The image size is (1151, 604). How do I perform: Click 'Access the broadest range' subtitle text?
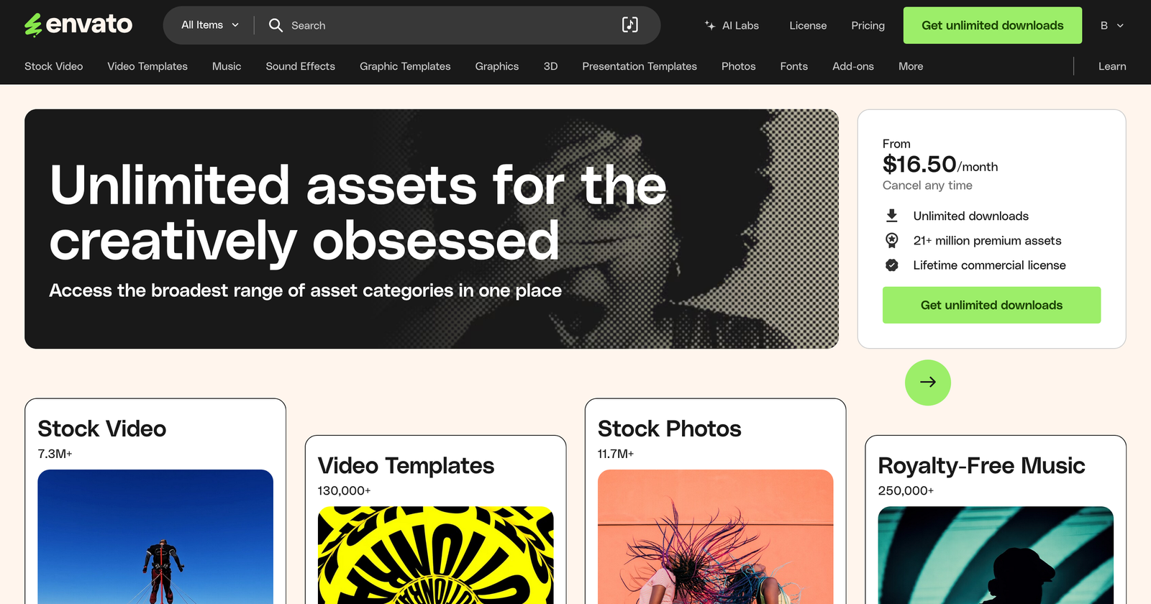305,290
